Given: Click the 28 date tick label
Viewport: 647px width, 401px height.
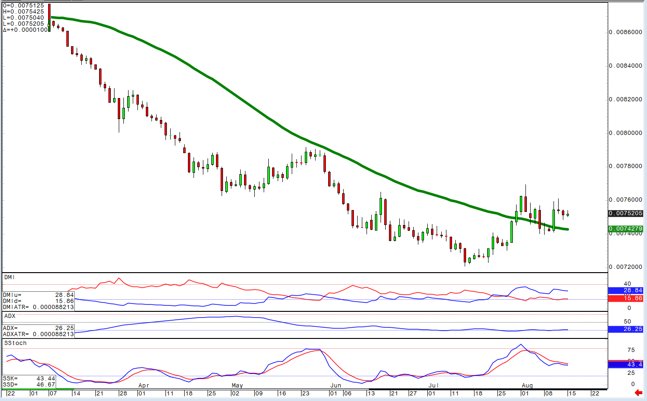Looking at the screenshot, I should pyautogui.click(x=123, y=393).
